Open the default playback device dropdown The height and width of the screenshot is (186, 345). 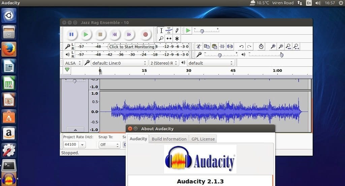(211, 63)
